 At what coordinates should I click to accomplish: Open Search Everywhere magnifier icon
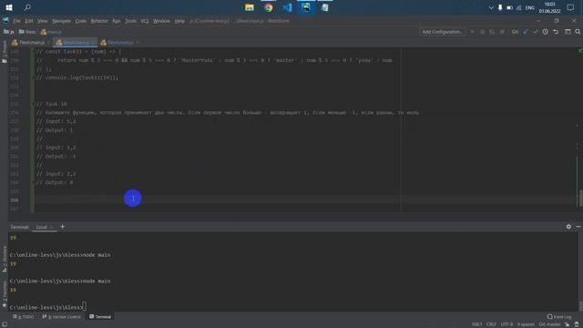pyautogui.click(x=578, y=32)
